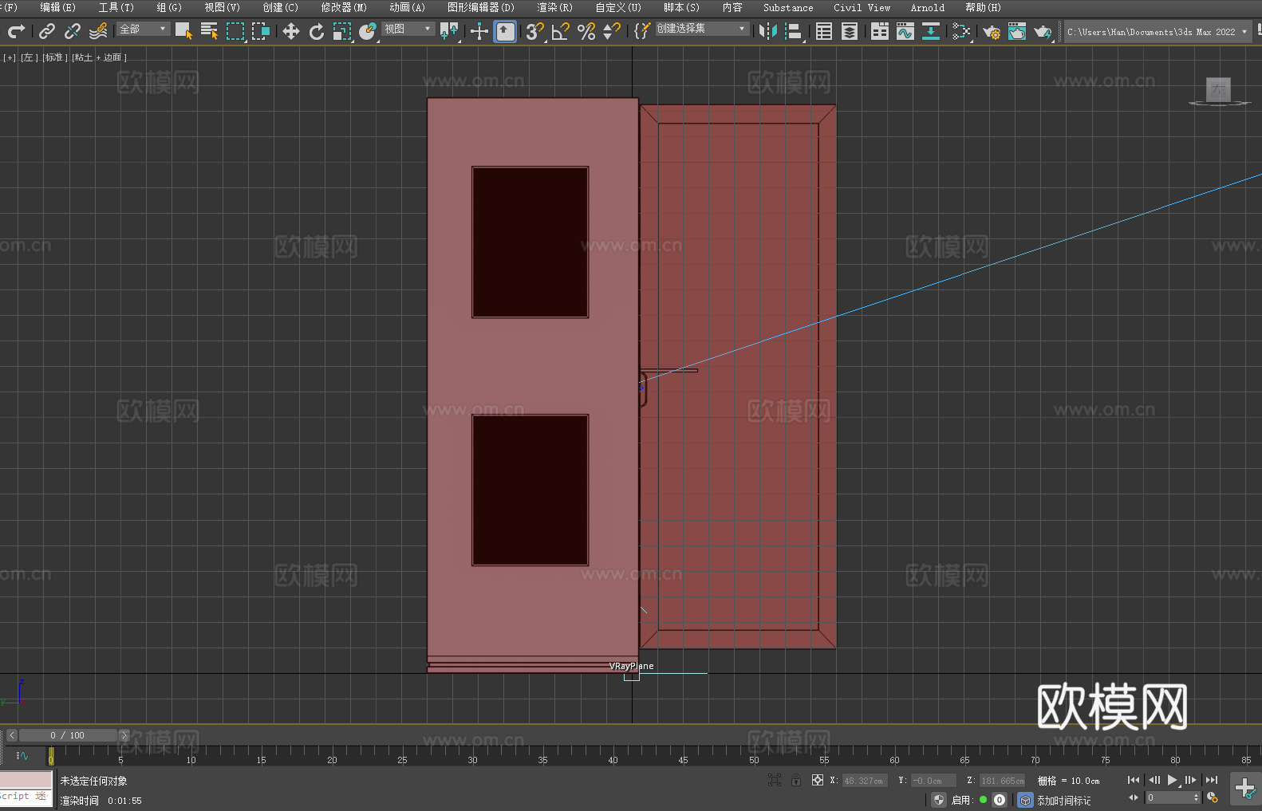Open the 工具(T) menu
The height and width of the screenshot is (811, 1262).
point(116,7)
